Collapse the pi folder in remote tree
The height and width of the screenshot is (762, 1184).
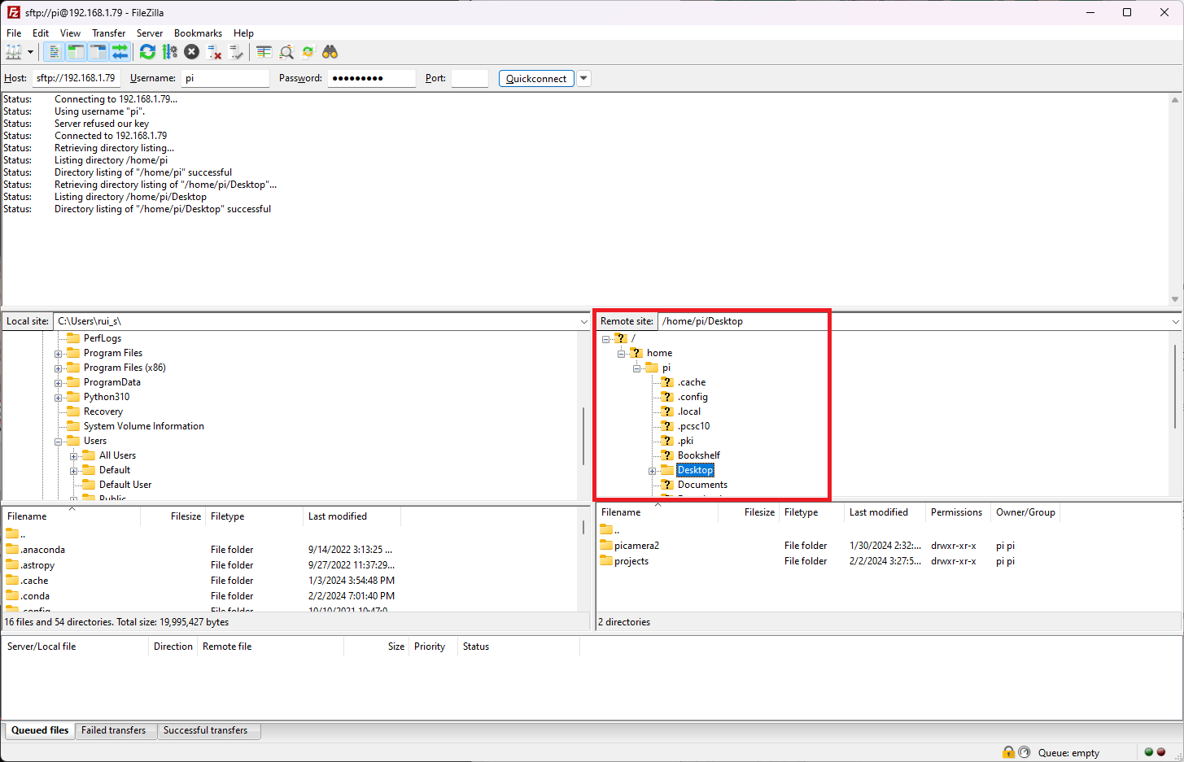click(x=636, y=368)
